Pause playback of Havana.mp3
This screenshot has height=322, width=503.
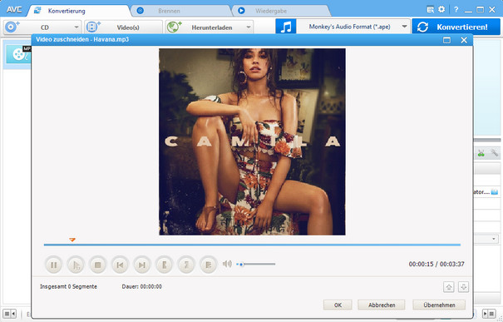click(53, 265)
